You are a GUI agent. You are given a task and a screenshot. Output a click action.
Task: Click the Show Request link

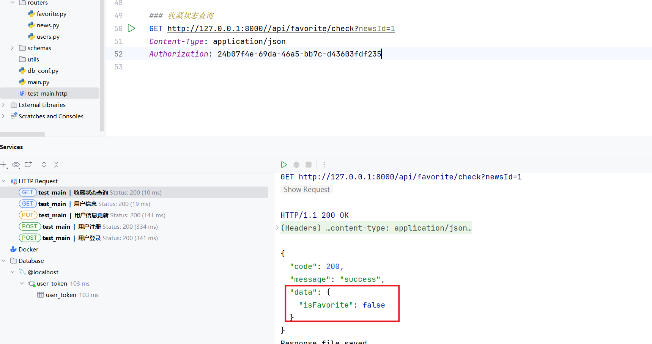(x=307, y=190)
